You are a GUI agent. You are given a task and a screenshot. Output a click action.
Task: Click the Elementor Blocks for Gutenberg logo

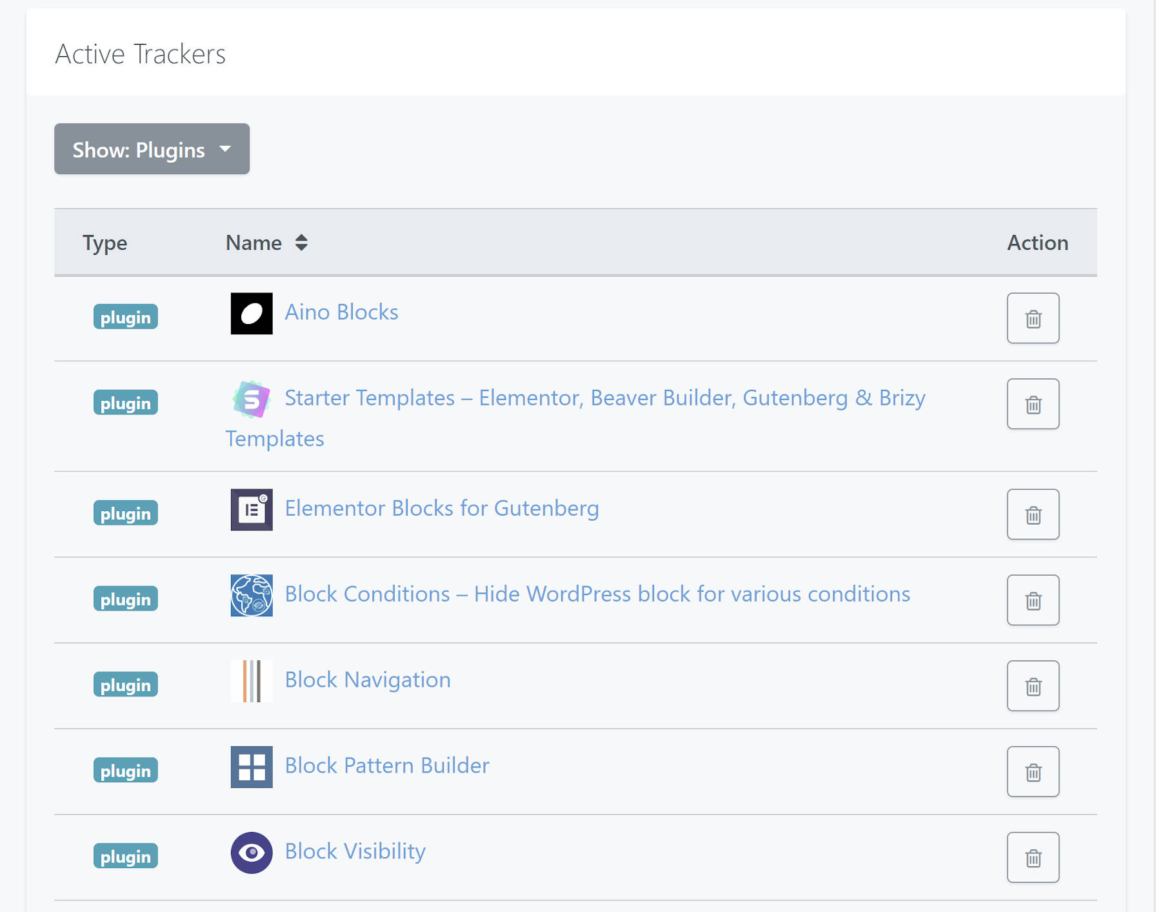click(x=251, y=511)
